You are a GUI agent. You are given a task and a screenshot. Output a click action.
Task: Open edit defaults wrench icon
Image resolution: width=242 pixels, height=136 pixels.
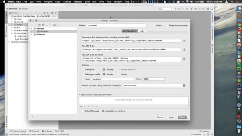pos(43,25)
